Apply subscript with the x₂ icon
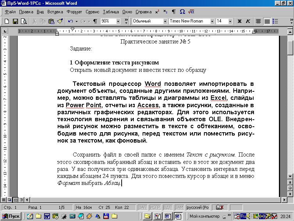This screenshot has height=221, width=294. [165, 12]
